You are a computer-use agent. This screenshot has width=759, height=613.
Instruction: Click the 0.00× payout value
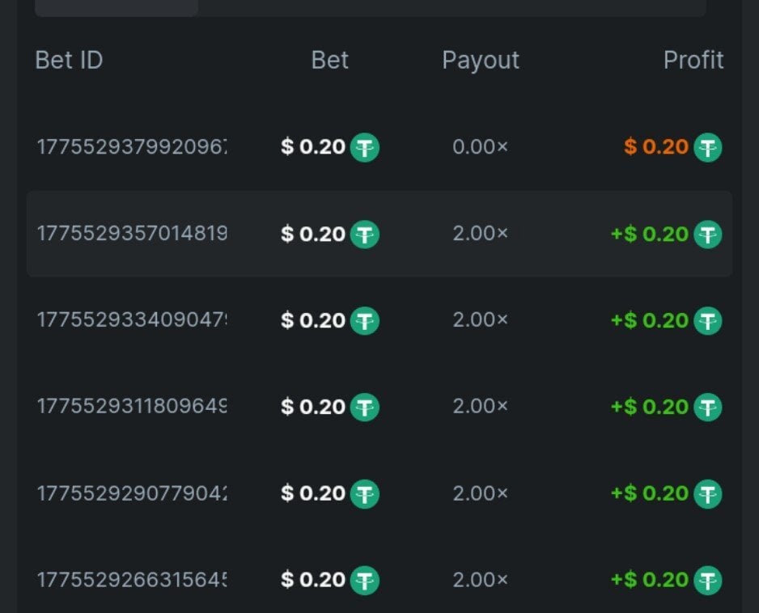tap(481, 148)
